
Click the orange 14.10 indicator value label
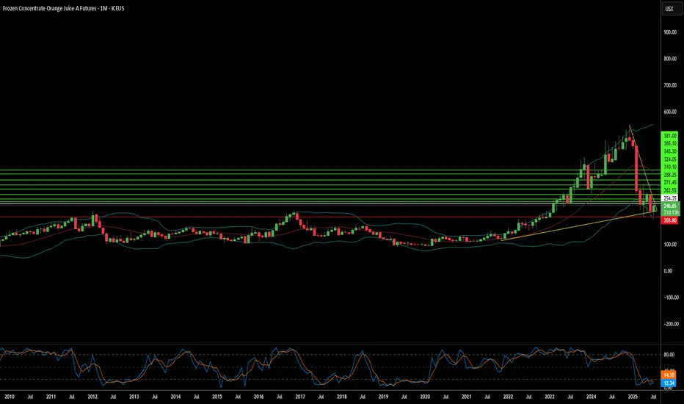coord(669,375)
